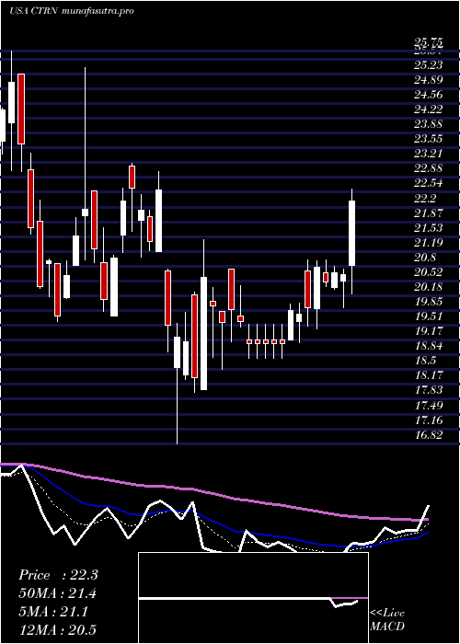Viewport: 460px width, 644px height.
Task: Click the Live MACD inset panel
Action: [253, 598]
